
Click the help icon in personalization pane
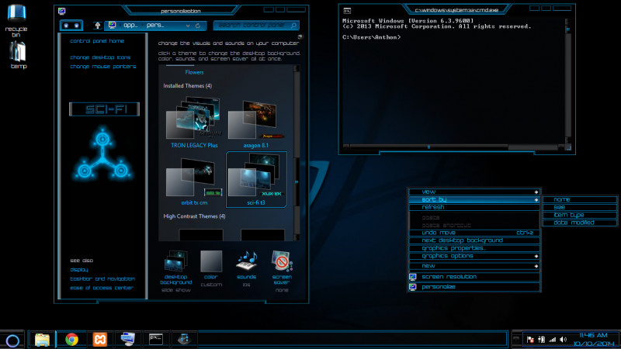(300, 36)
